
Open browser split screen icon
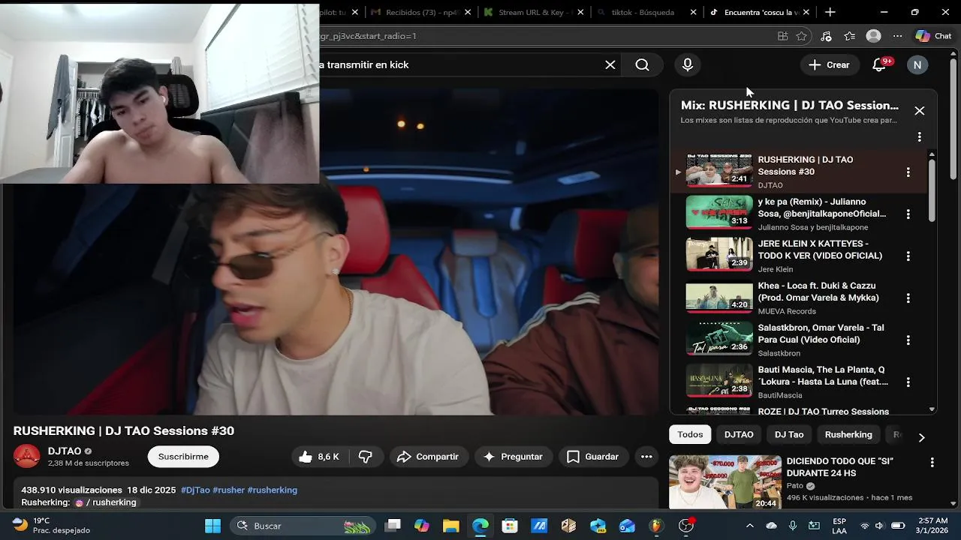(x=783, y=36)
